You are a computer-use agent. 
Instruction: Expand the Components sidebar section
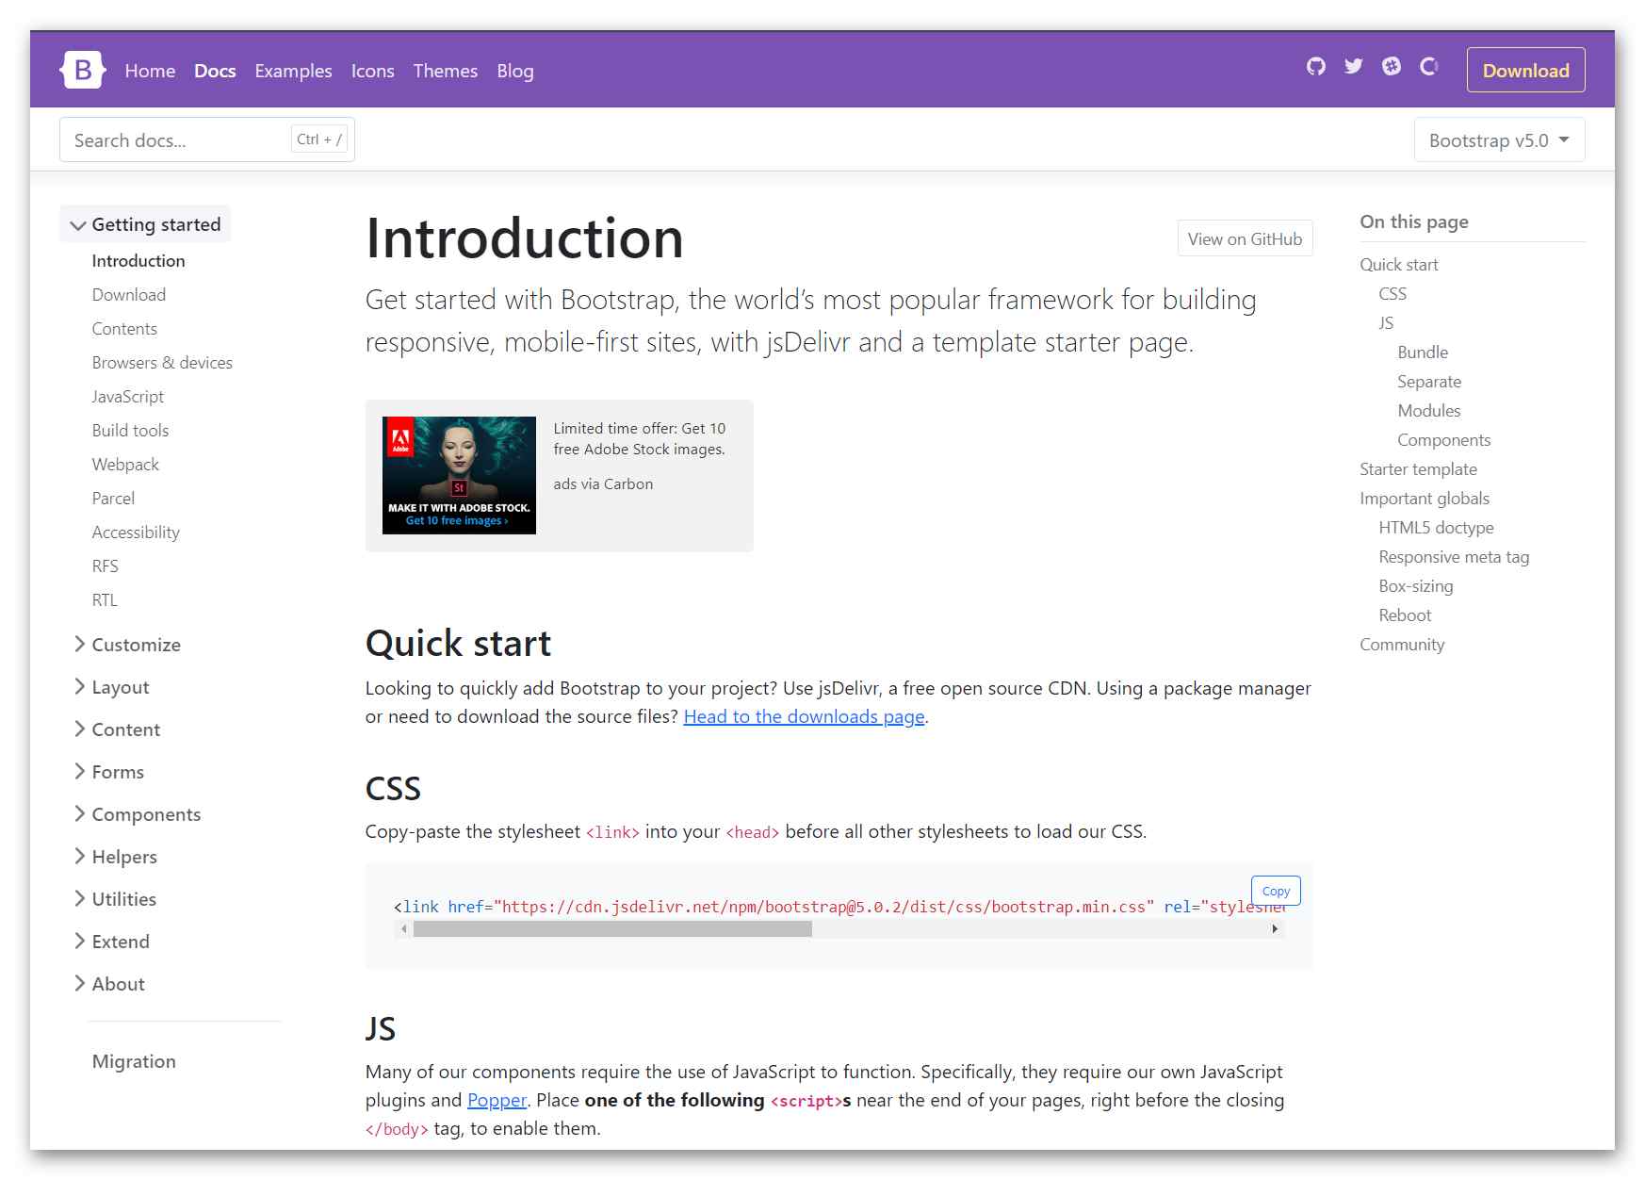point(138,814)
